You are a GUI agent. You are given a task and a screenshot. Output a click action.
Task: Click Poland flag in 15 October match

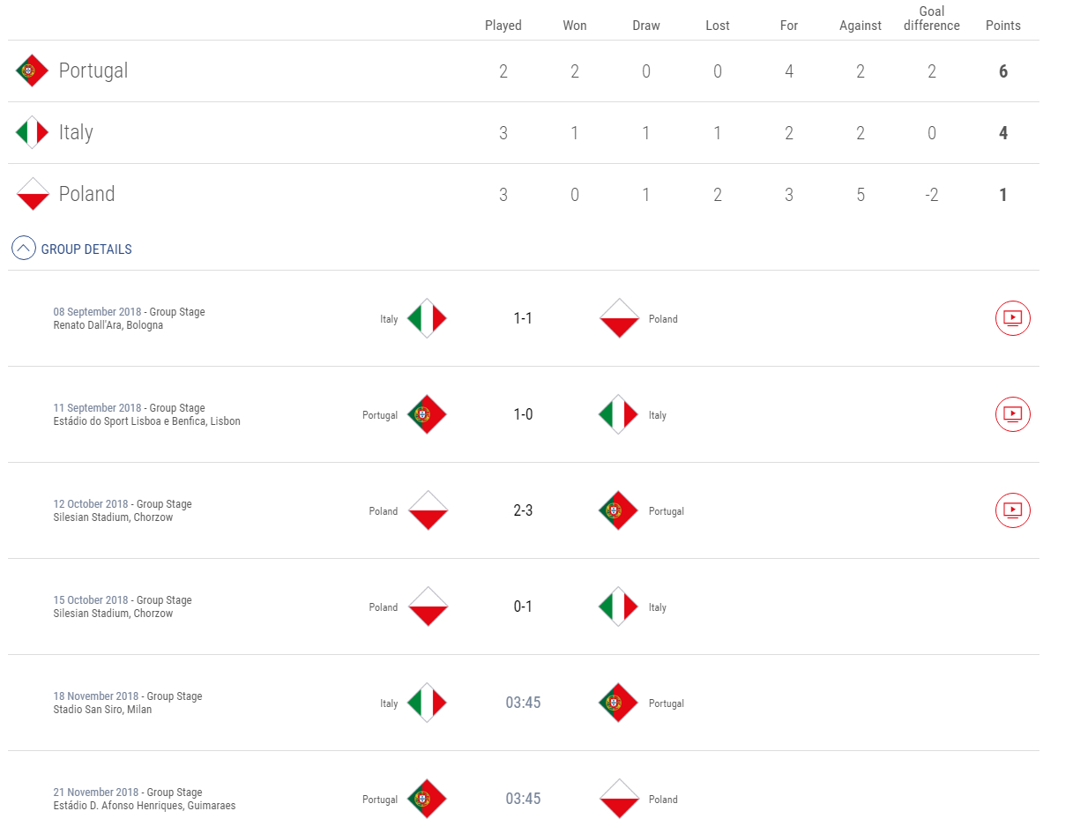click(x=427, y=606)
